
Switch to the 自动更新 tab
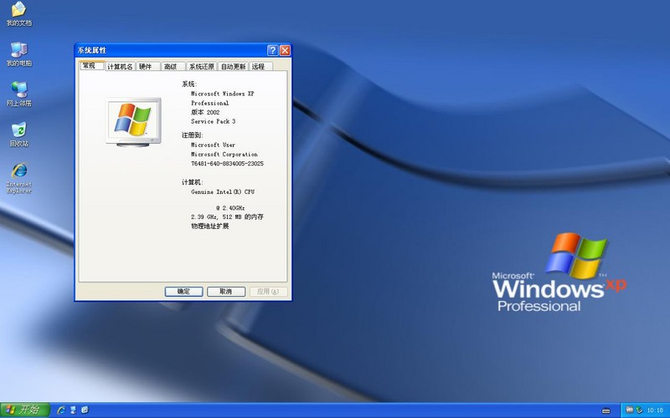coord(234,67)
